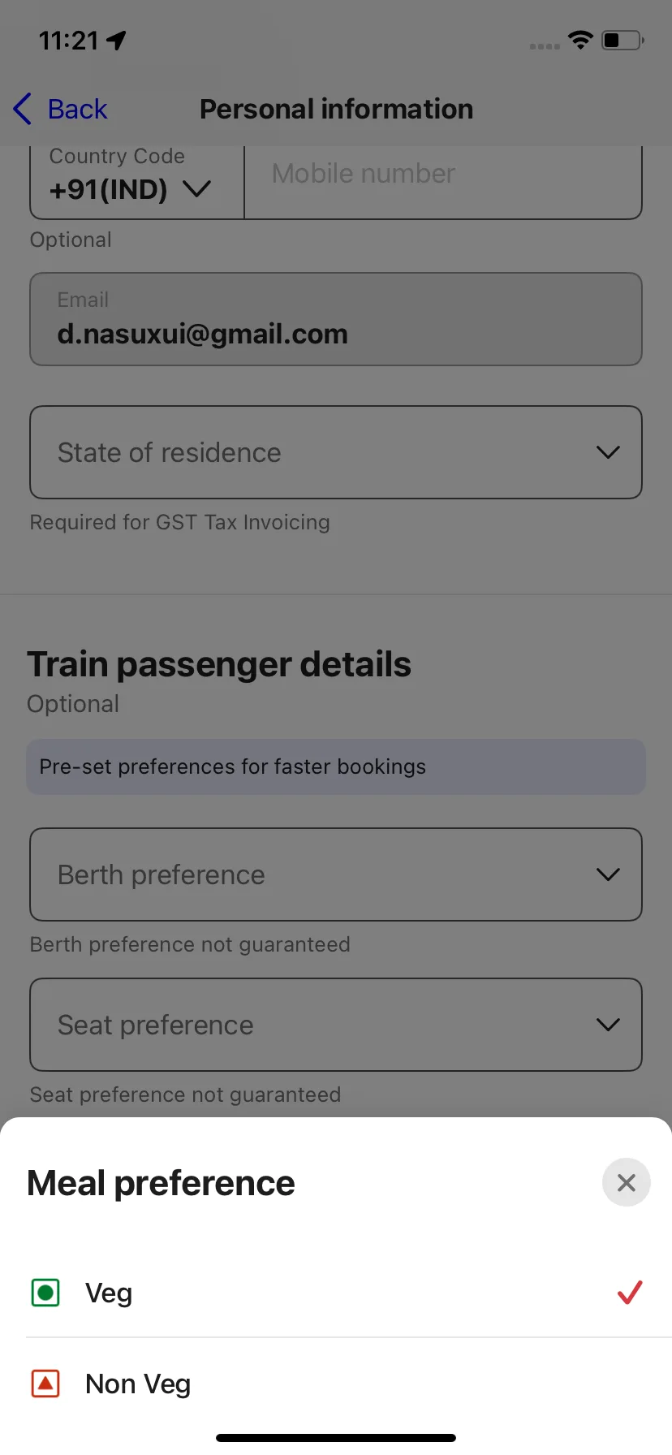This screenshot has width=672, height=1455.
Task: Close the Meal preference sheet
Action: click(626, 1182)
